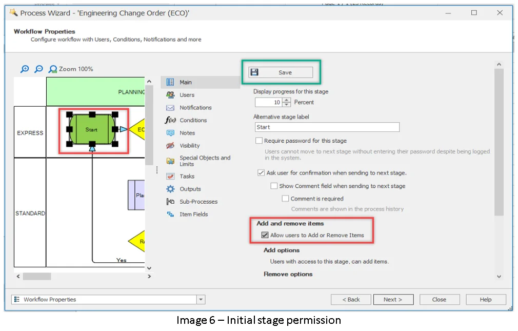Click the Back button
Screen dimensions: 518x331
point(351,300)
